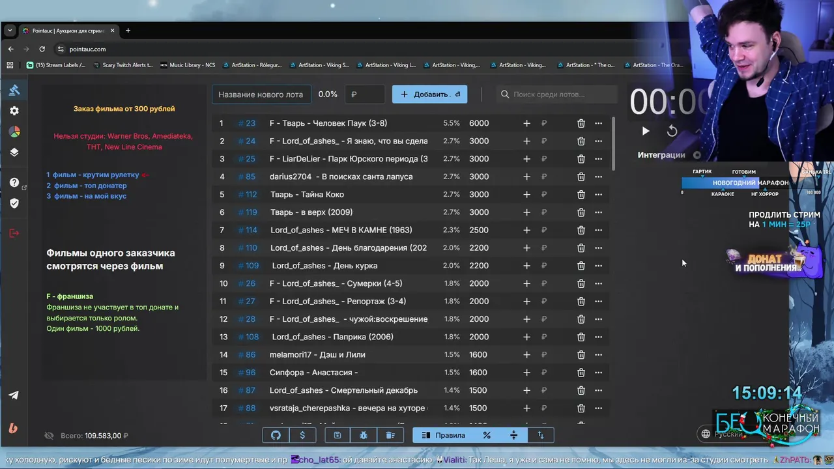Start the timer with the play button
The image size is (834, 469).
click(x=645, y=131)
